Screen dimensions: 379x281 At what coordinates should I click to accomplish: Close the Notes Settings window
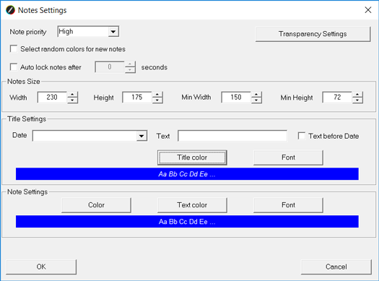click(x=368, y=10)
